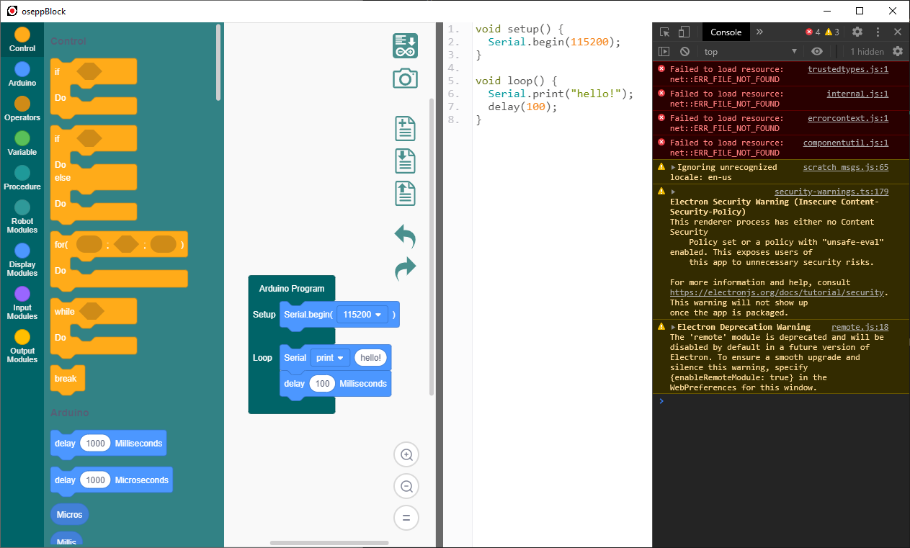Undo the last block change

pos(405,236)
